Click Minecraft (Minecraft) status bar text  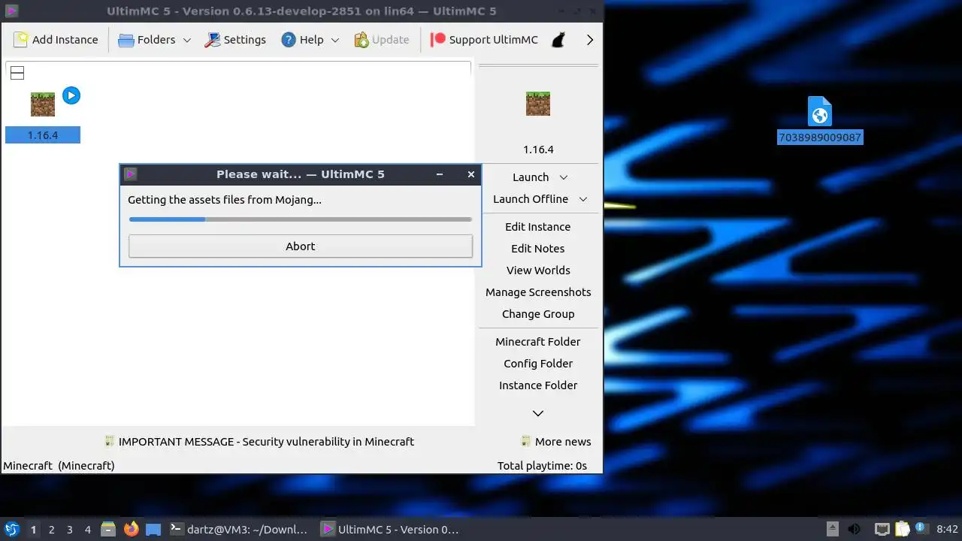59,466
